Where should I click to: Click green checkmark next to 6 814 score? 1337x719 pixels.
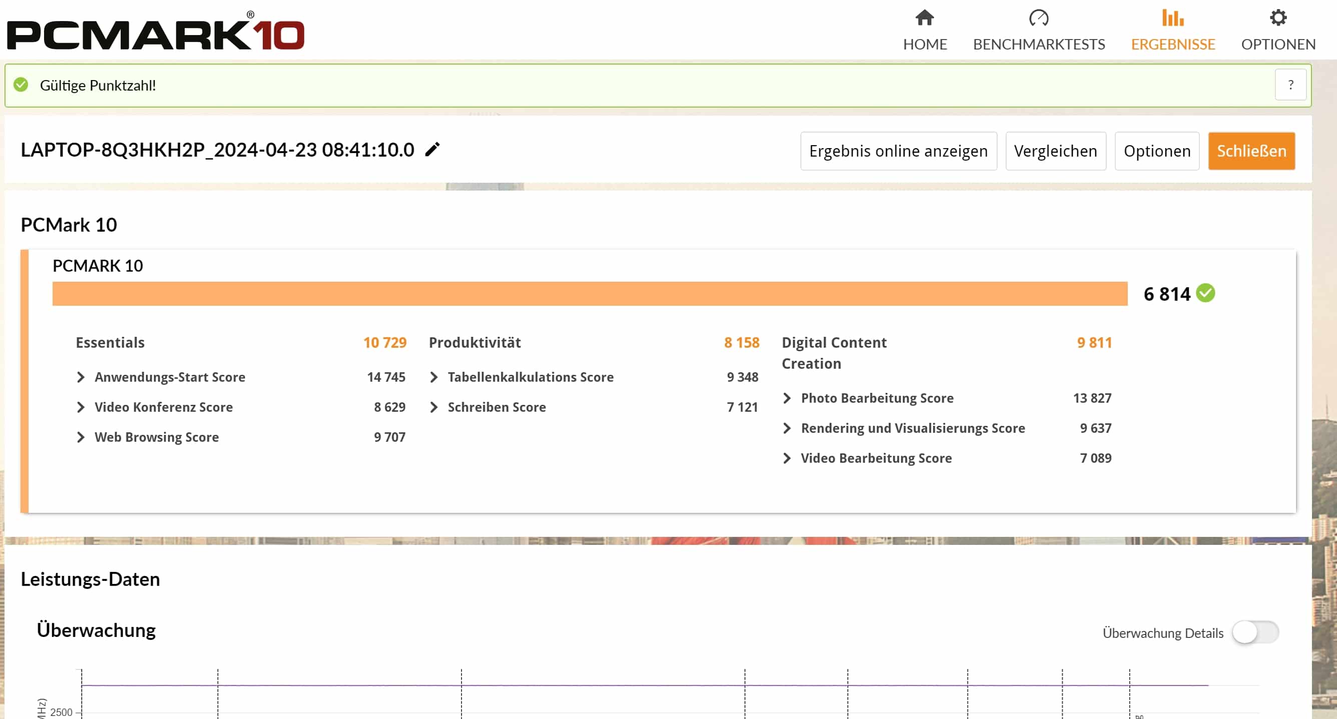point(1206,293)
